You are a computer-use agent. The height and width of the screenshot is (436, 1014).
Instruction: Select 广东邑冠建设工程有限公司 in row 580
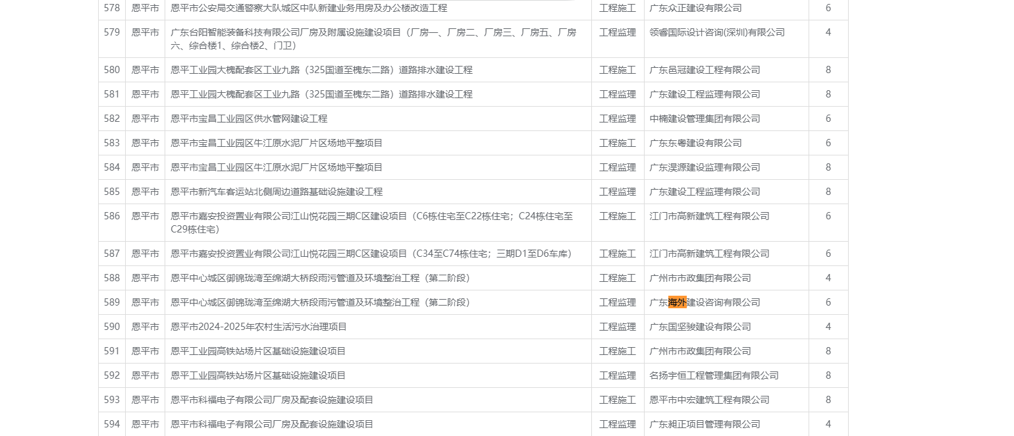pyautogui.click(x=705, y=70)
